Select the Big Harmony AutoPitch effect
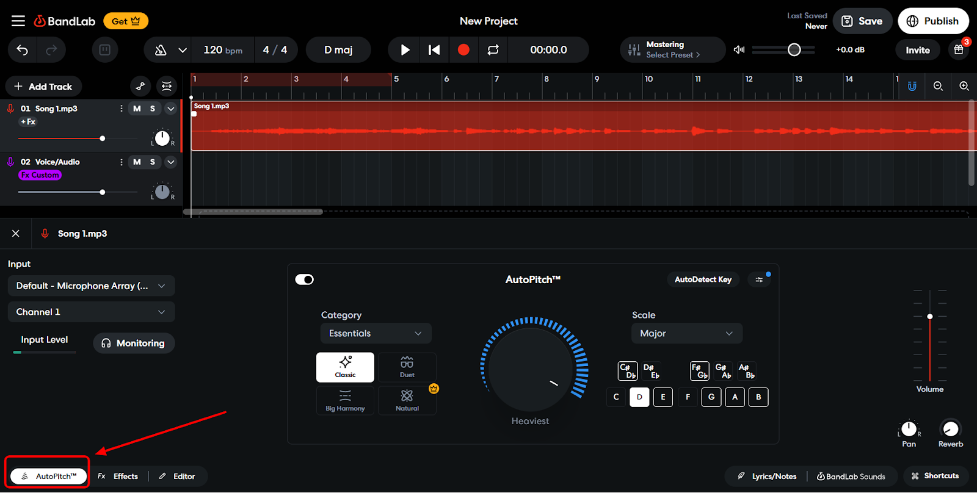This screenshot has height=493, width=977. (x=345, y=400)
